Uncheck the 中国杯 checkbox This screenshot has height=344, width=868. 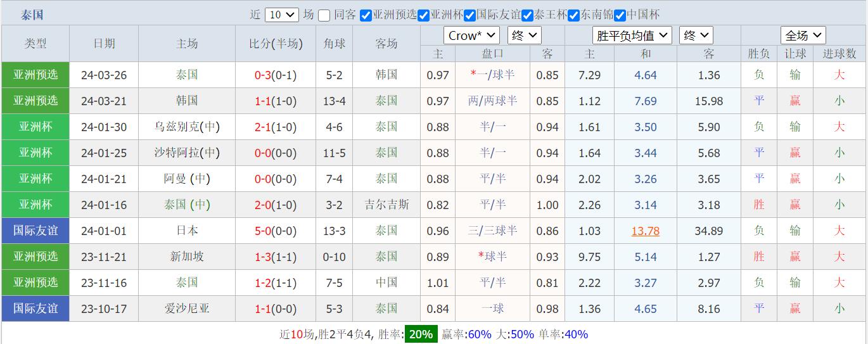click(620, 15)
